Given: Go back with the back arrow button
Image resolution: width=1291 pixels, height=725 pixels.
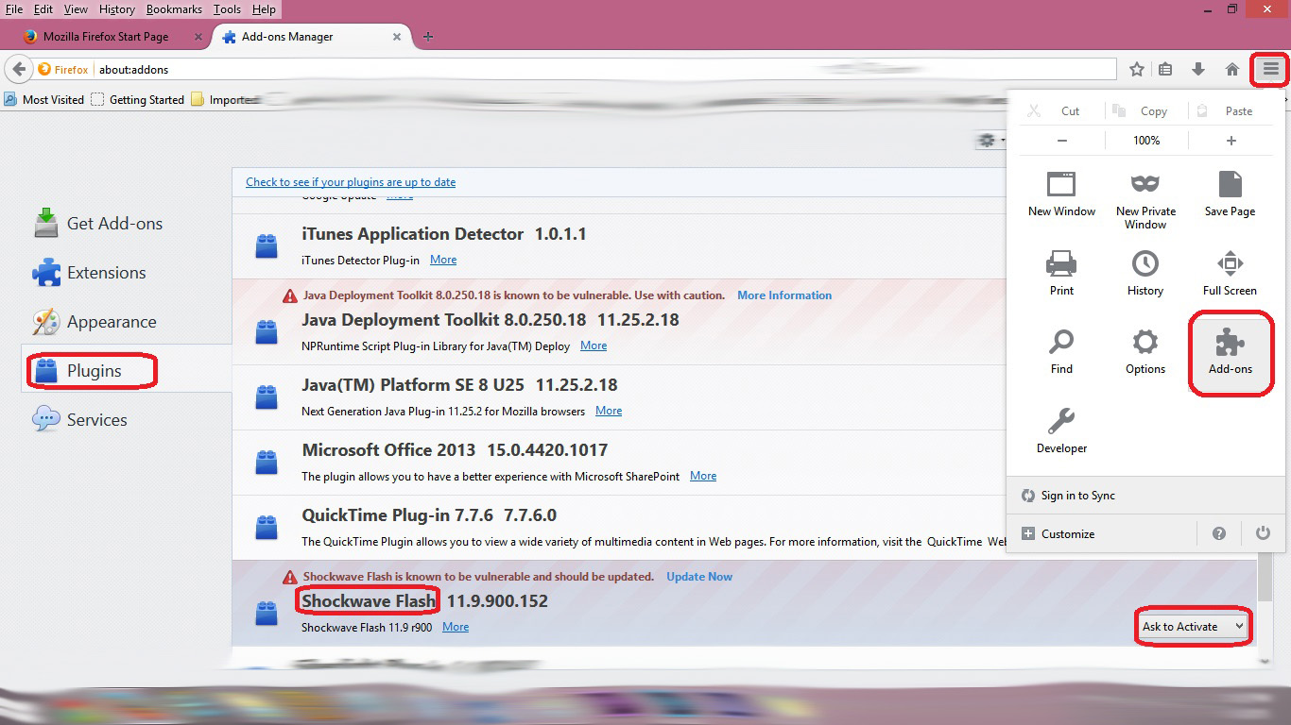Looking at the screenshot, I should [x=18, y=69].
